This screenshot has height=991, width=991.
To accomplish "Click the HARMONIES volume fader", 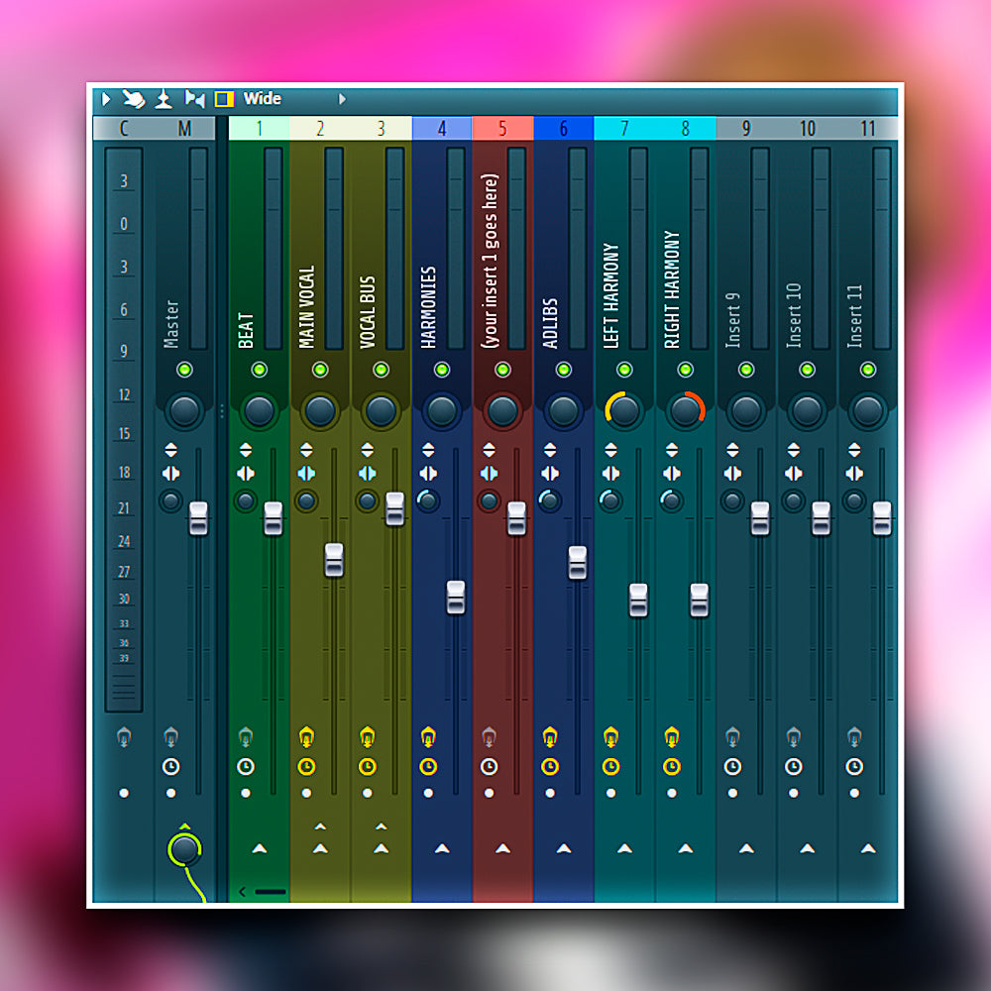I will point(456,598).
